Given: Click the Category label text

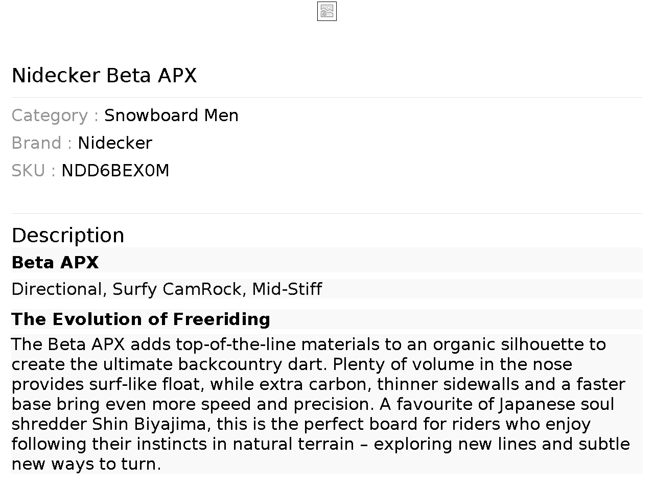Looking at the screenshot, I should click(x=50, y=116).
